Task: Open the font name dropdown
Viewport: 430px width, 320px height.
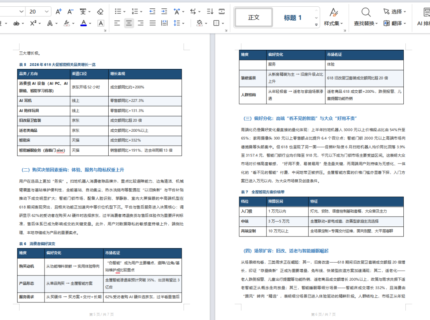Action: pos(21,12)
